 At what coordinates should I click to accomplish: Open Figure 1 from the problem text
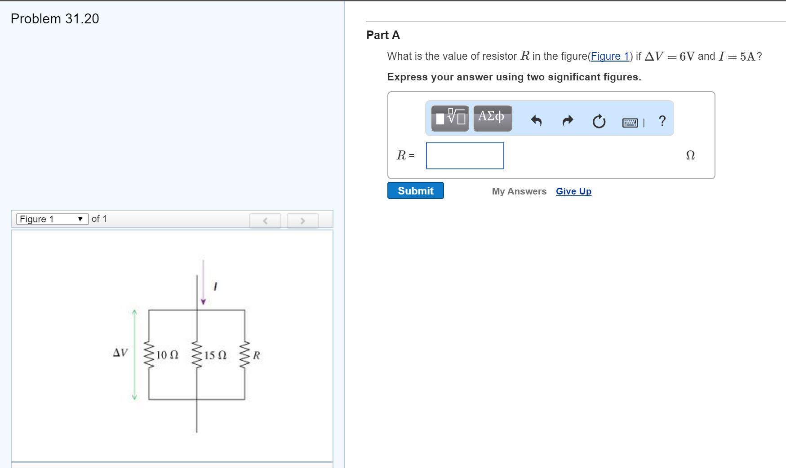point(609,56)
